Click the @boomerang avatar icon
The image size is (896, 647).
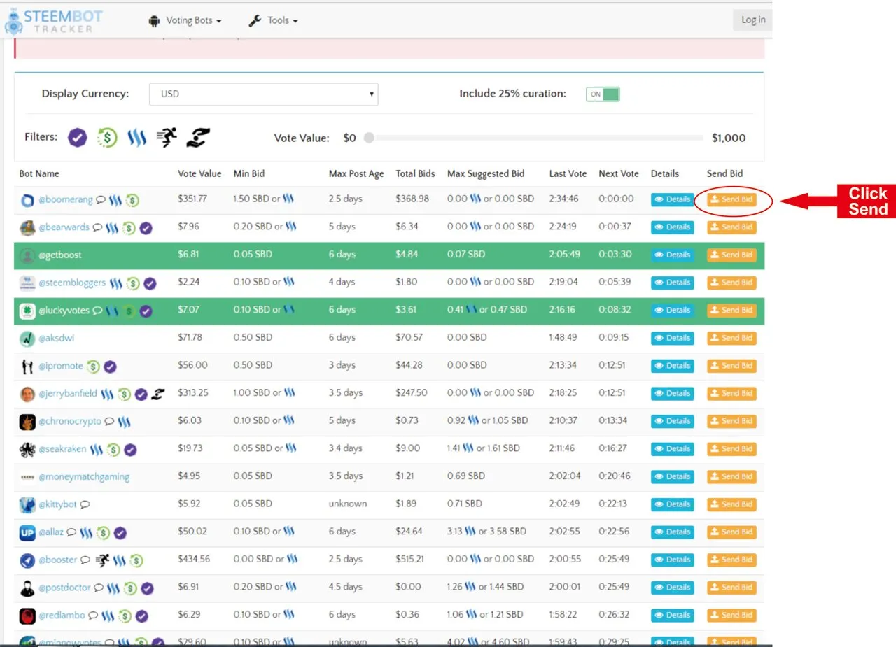tap(27, 201)
